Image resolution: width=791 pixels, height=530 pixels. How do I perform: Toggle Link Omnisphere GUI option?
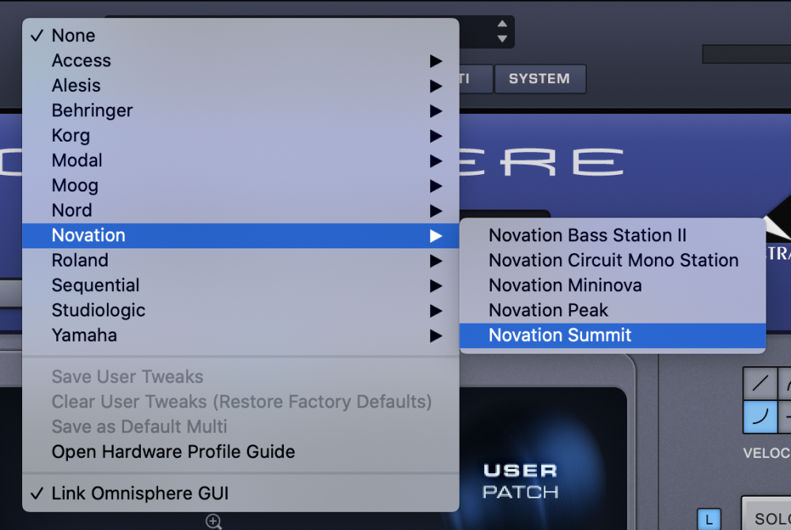tap(240, 493)
